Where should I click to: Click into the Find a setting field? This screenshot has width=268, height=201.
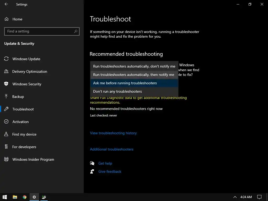(42, 31)
